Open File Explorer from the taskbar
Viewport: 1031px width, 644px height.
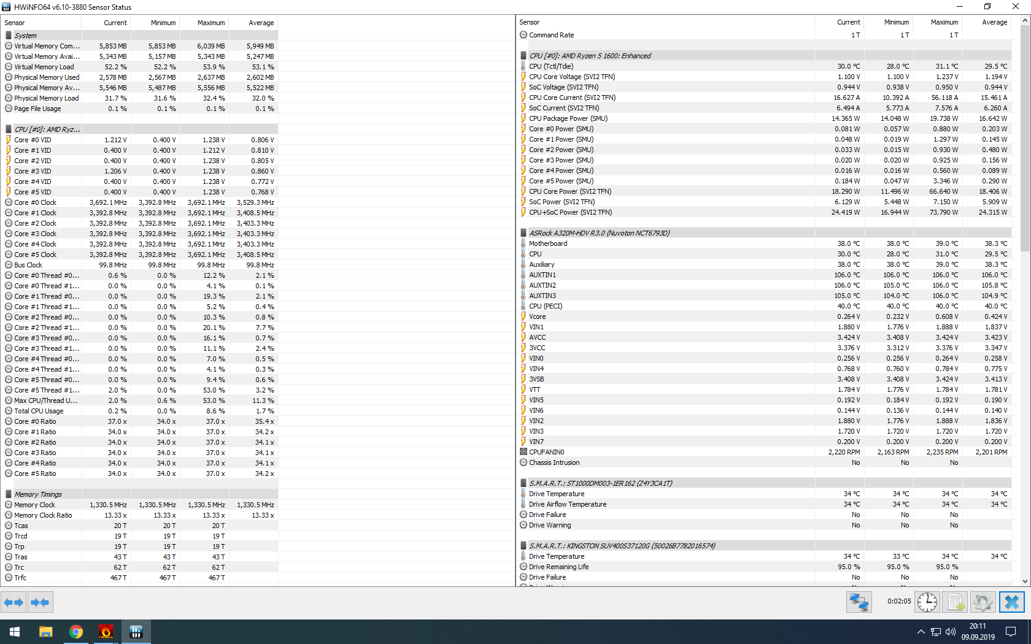tap(46, 632)
